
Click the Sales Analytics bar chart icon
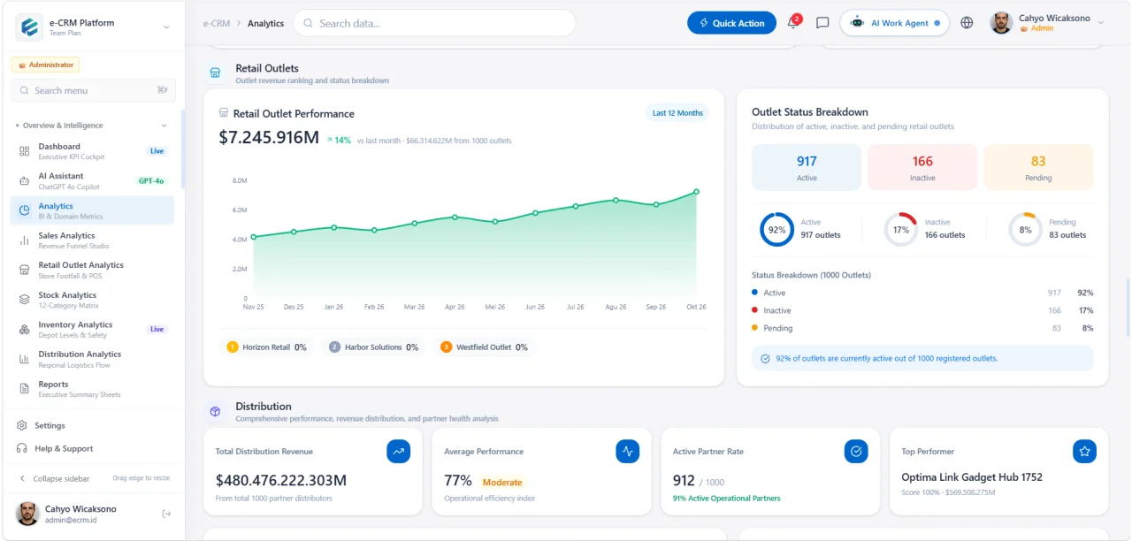[24, 240]
